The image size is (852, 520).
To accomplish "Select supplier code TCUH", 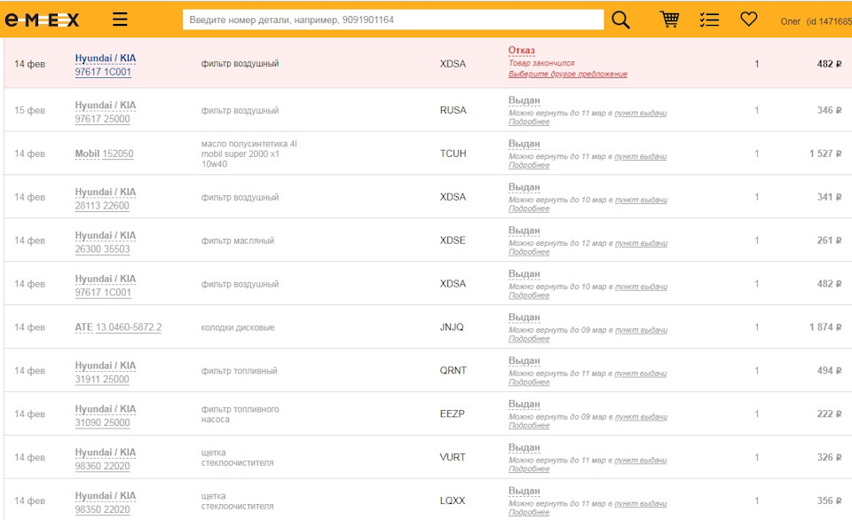I will pyautogui.click(x=454, y=154).
